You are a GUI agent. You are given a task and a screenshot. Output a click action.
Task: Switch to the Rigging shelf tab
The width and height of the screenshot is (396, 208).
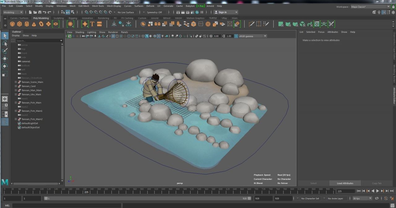click(73, 18)
